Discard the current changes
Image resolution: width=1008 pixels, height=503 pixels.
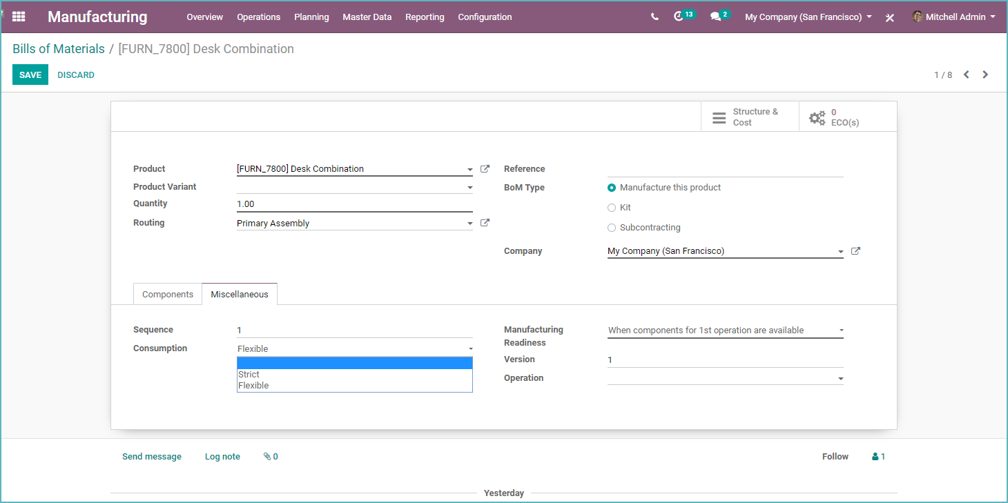pos(75,75)
